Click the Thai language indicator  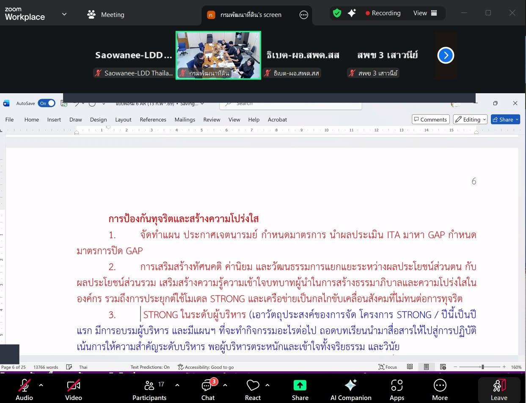click(x=83, y=367)
